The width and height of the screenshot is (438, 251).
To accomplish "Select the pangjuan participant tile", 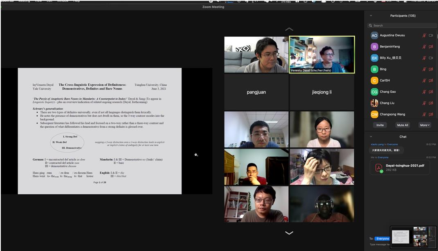I will 256,92.
